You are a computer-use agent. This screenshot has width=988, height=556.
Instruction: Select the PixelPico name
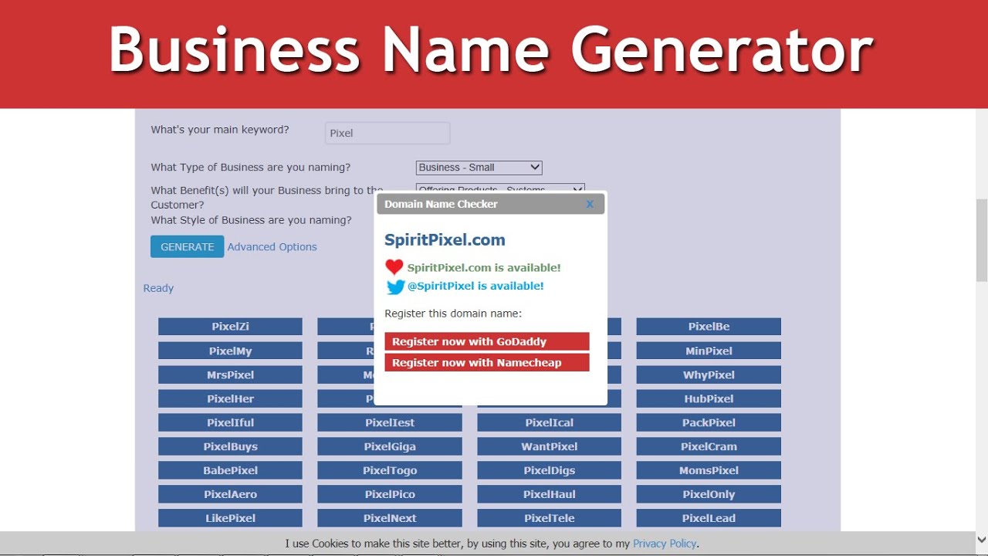(390, 494)
